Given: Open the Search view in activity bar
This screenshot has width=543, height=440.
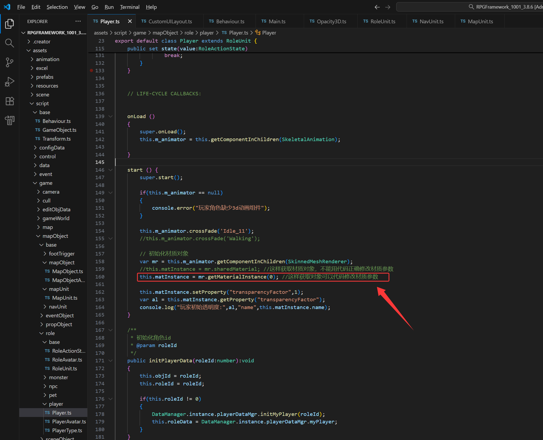Looking at the screenshot, I should click(9, 43).
